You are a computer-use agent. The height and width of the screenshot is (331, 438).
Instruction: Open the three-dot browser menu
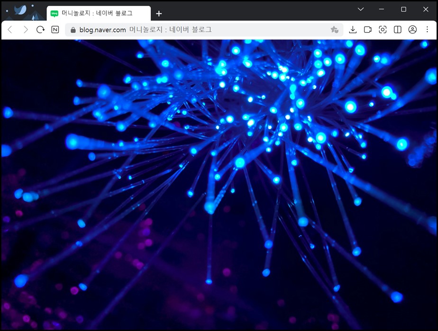428,30
